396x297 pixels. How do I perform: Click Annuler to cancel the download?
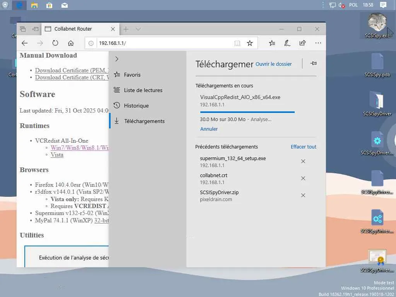coord(209,129)
